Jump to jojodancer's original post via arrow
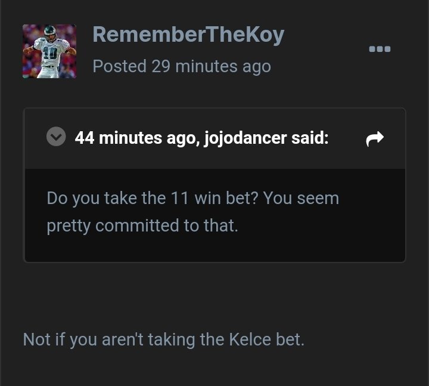 tap(374, 139)
